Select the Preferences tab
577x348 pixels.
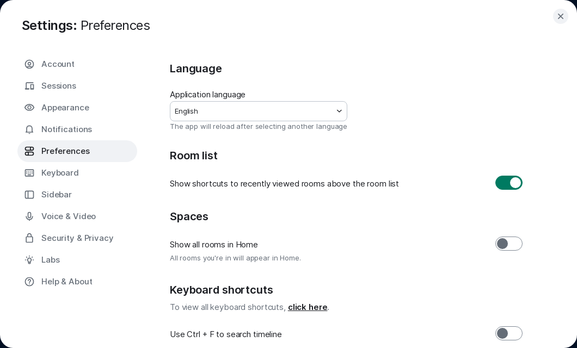[77, 151]
